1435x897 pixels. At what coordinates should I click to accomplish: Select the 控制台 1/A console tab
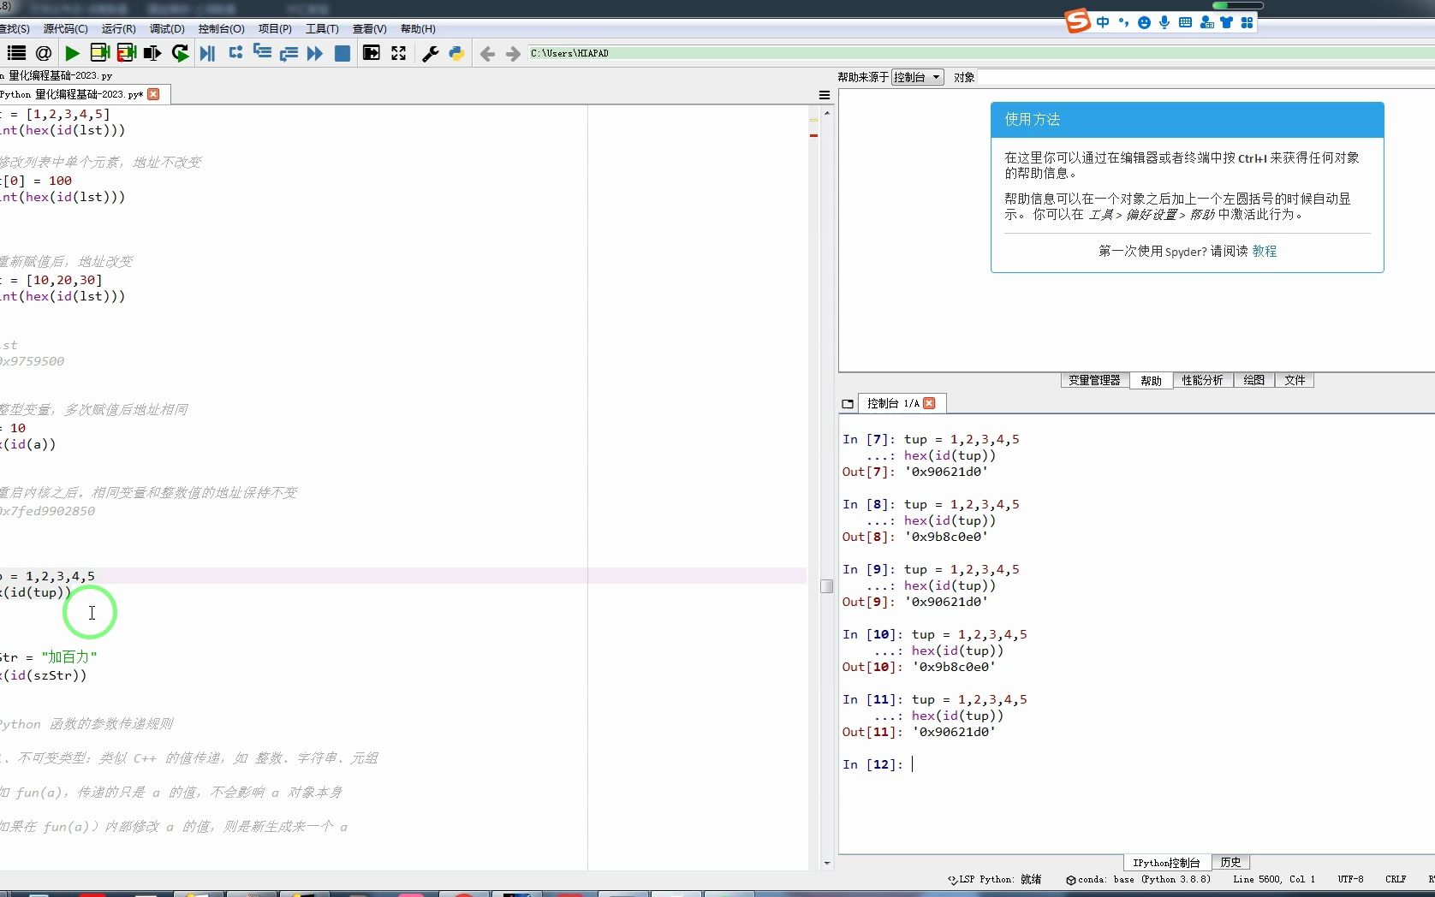[x=893, y=403]
